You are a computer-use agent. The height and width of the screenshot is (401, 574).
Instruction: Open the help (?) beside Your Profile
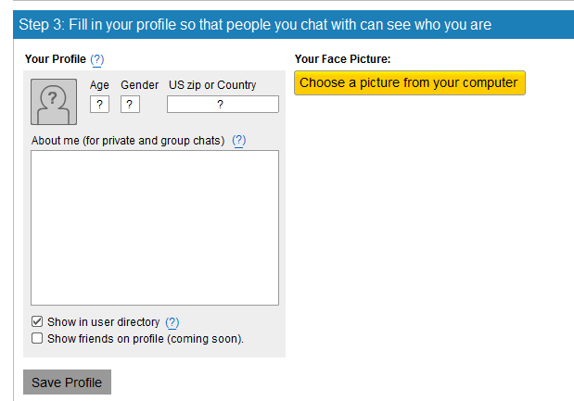point(97,59)
